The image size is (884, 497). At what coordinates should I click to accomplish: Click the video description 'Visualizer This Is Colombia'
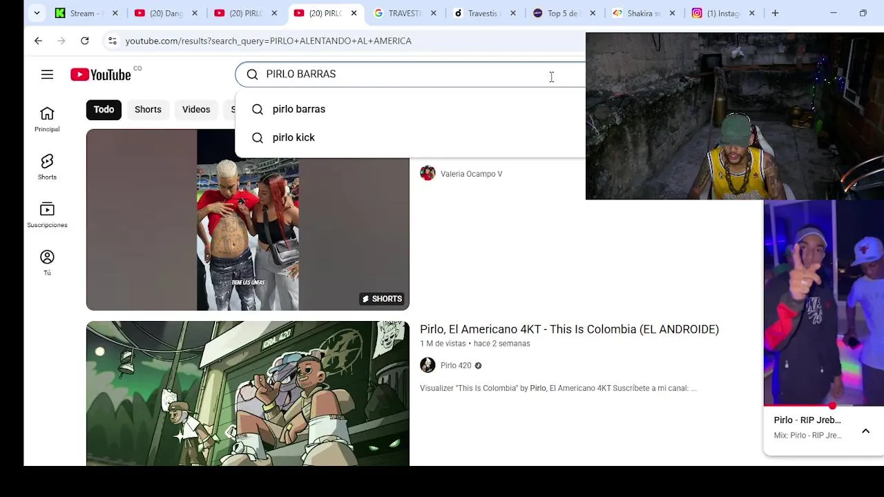coord(558,389)
